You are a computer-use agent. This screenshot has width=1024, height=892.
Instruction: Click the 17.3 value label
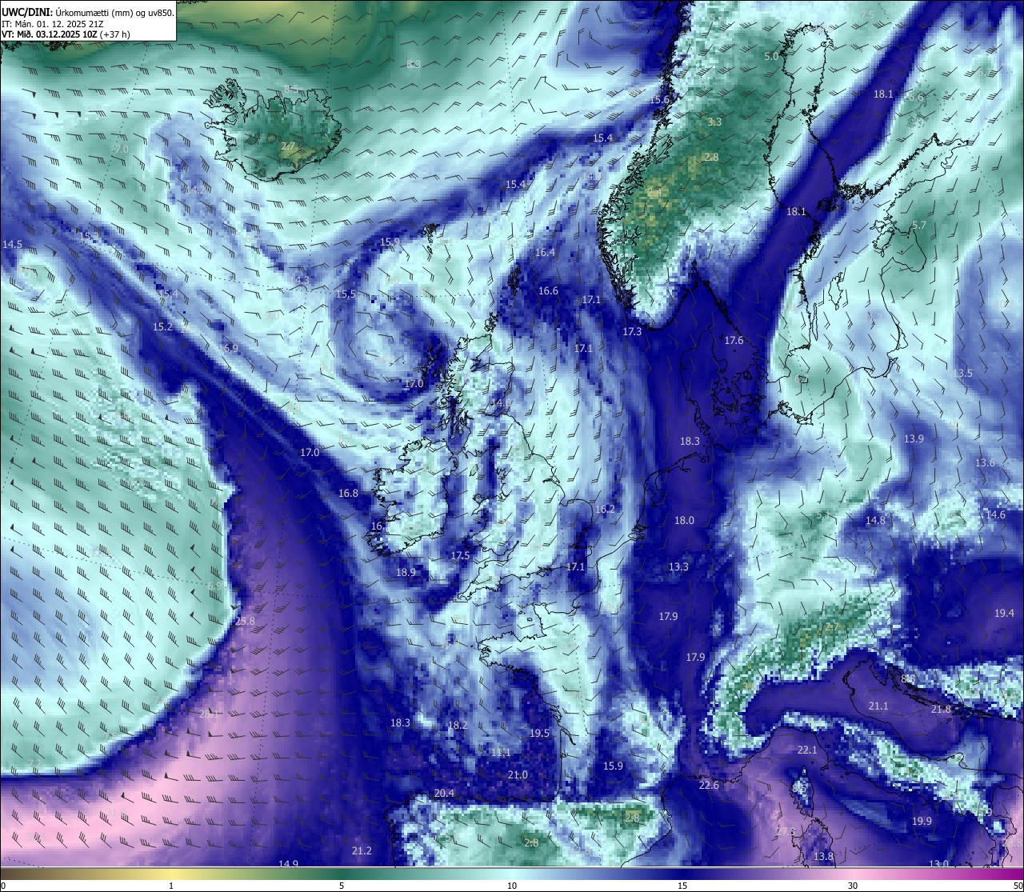(632, 330)
